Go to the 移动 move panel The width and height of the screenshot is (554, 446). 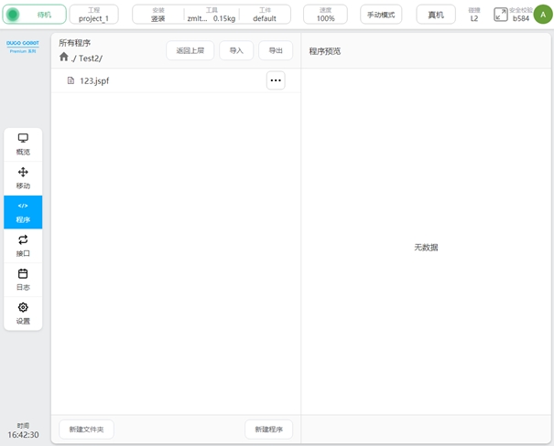point(23,177)
